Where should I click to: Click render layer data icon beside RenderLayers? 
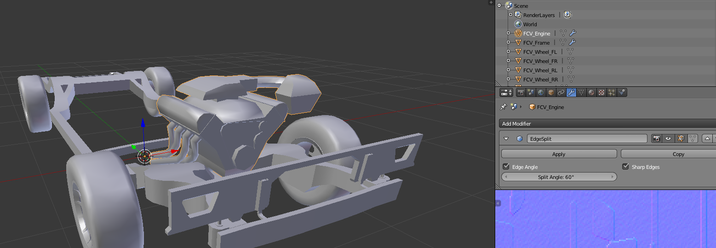[x=567, y=15]
